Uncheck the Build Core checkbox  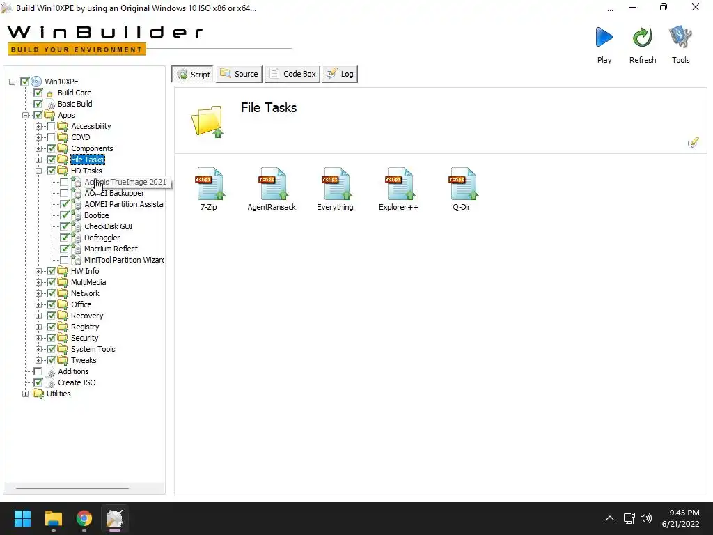click(38, 93)
